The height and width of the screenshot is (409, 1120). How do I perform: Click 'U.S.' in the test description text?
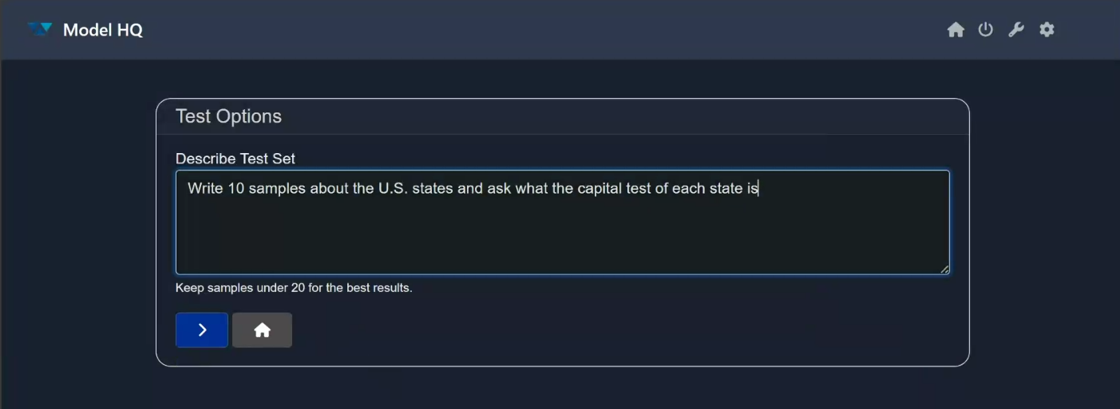point(392,189)
